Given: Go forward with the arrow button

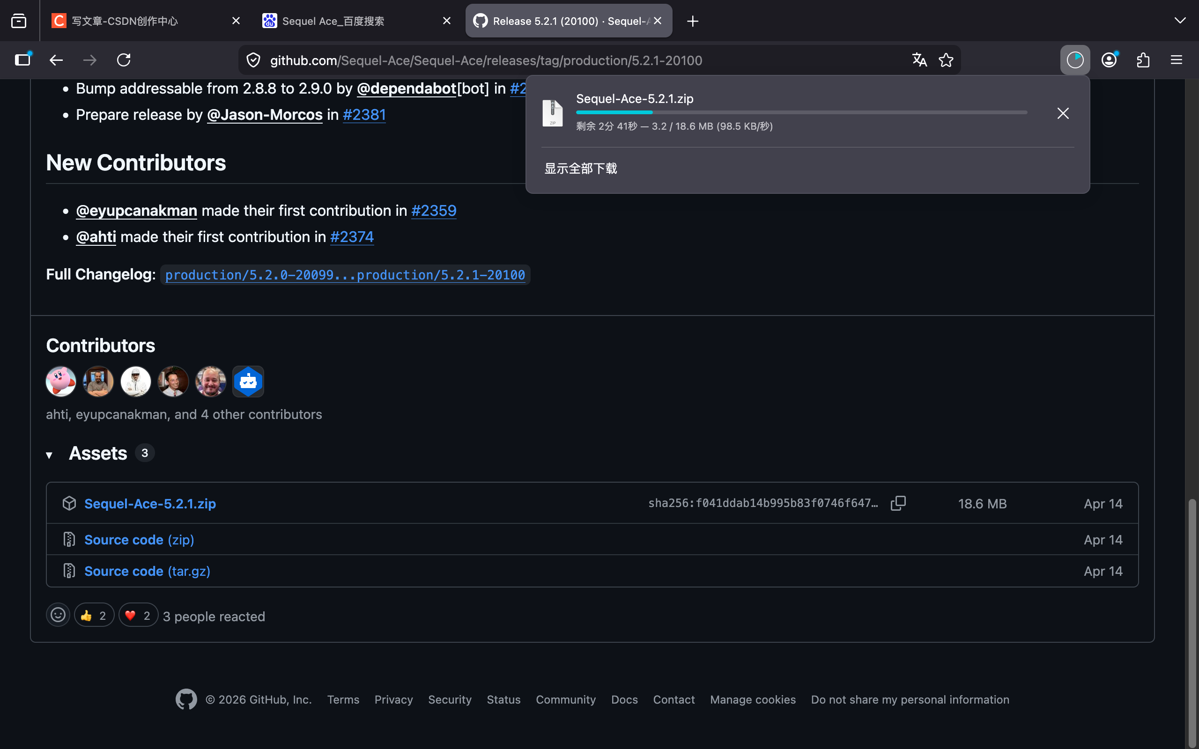Looking at the screenshot, I should (89, 60).
